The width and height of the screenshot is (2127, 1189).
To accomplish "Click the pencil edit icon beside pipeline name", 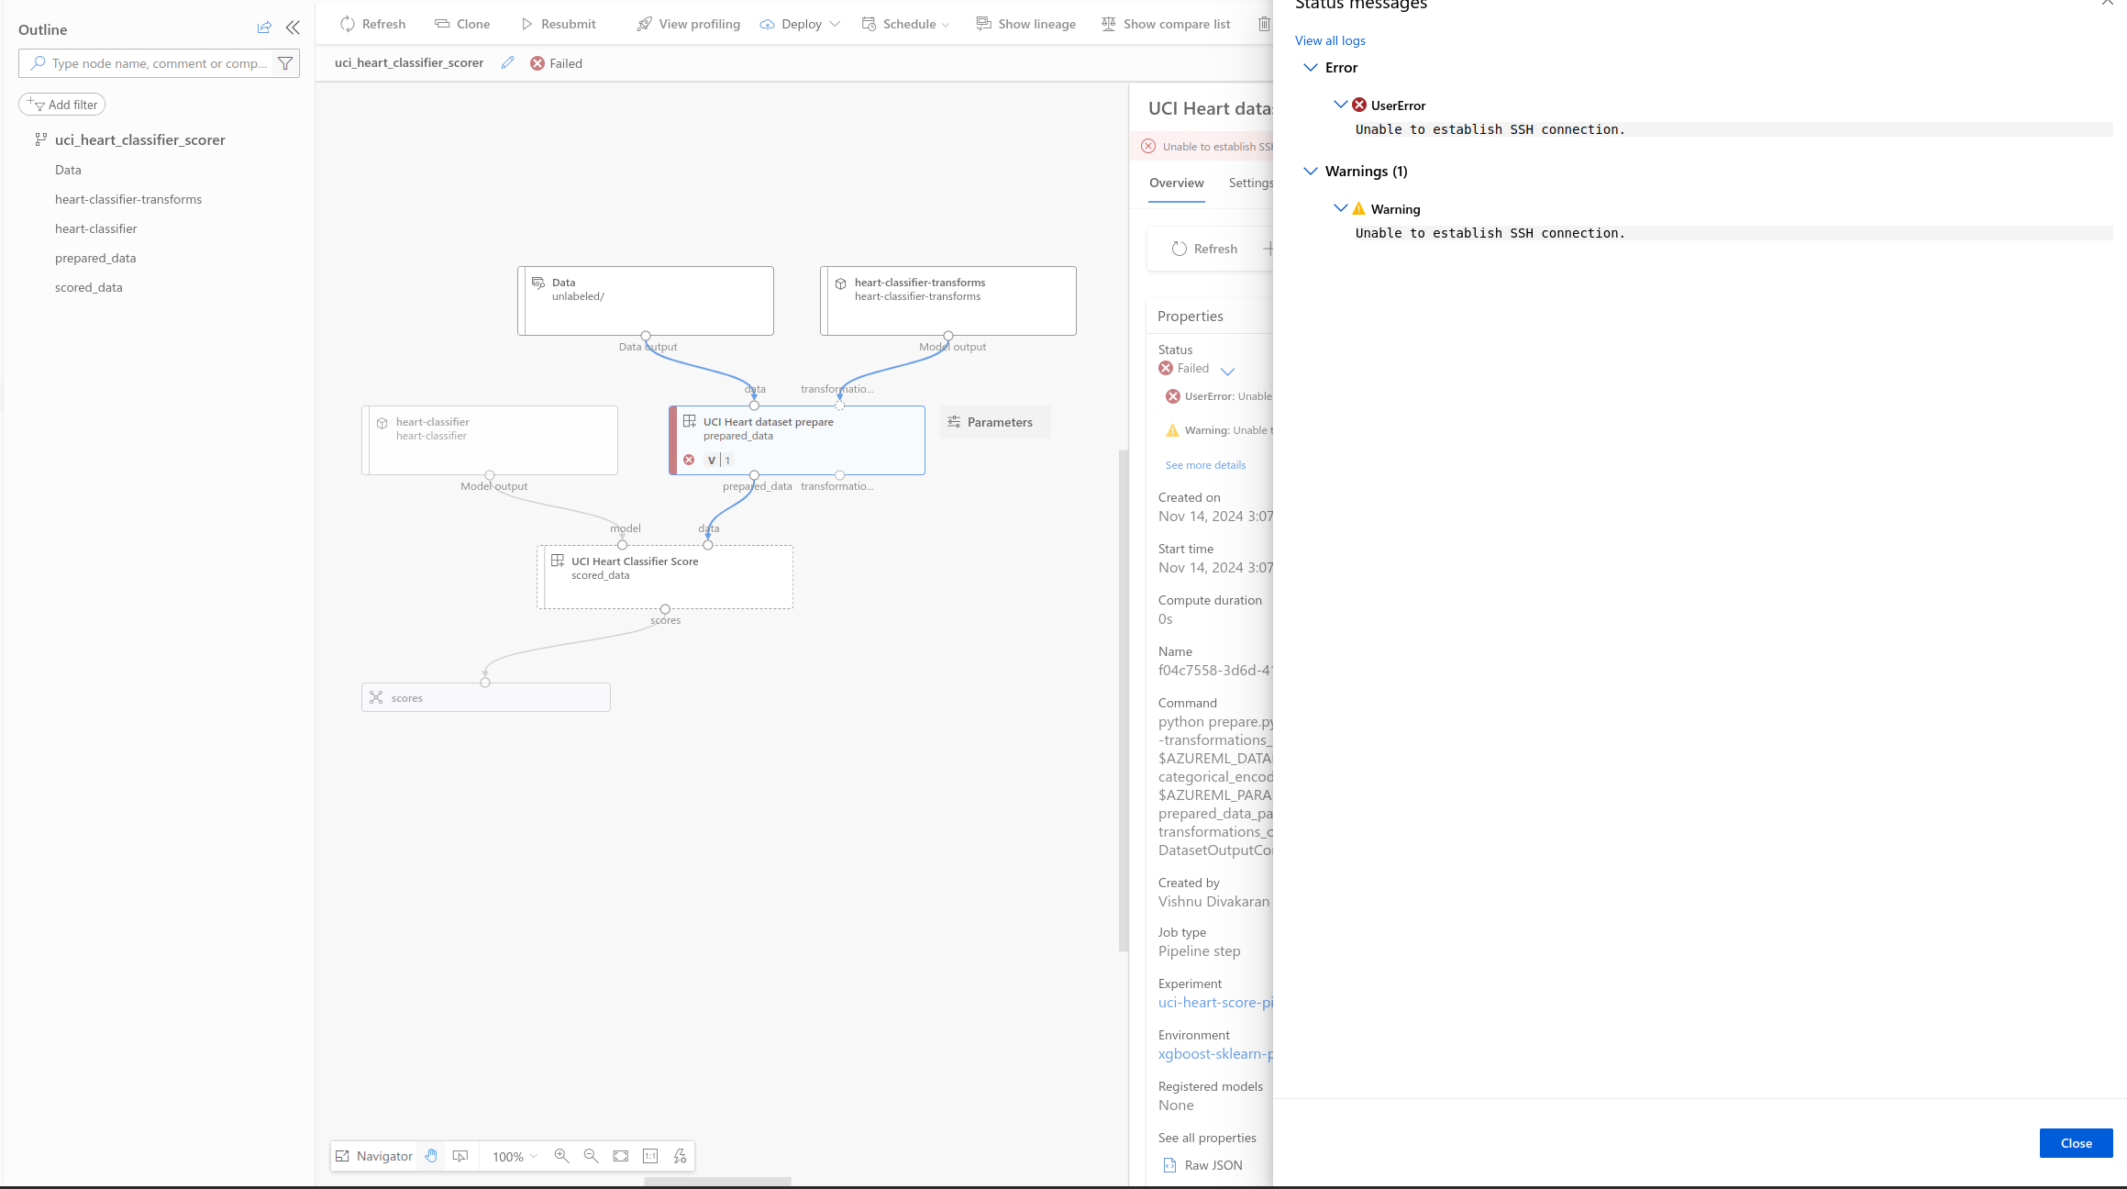I will point(507,62).
